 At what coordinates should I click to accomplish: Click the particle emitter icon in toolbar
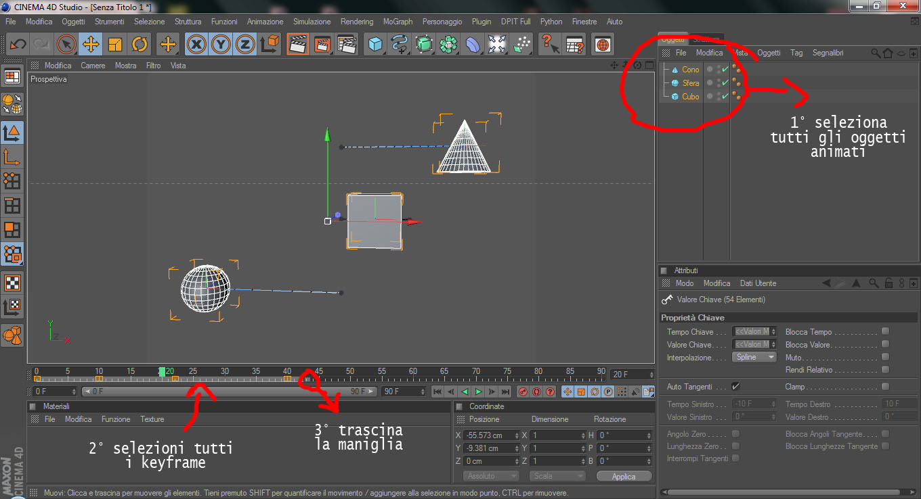(x=521, y=45)
